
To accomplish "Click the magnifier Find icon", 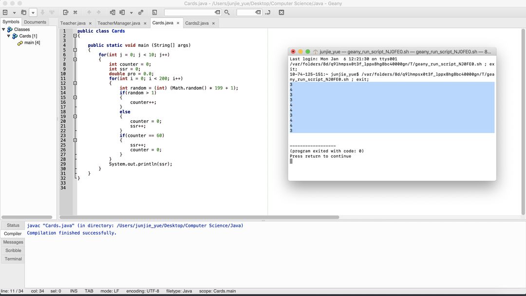I will 227,12.
